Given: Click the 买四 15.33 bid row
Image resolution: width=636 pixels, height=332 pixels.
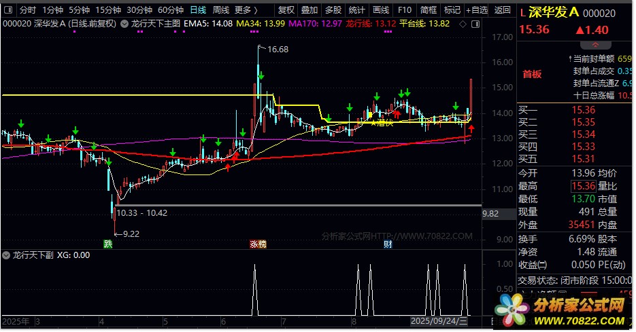Looking at the screenshot, I should [556, 146].
